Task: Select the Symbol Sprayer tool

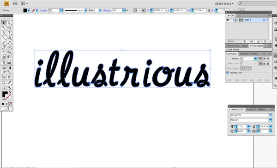Action: [x=4, y=62]
